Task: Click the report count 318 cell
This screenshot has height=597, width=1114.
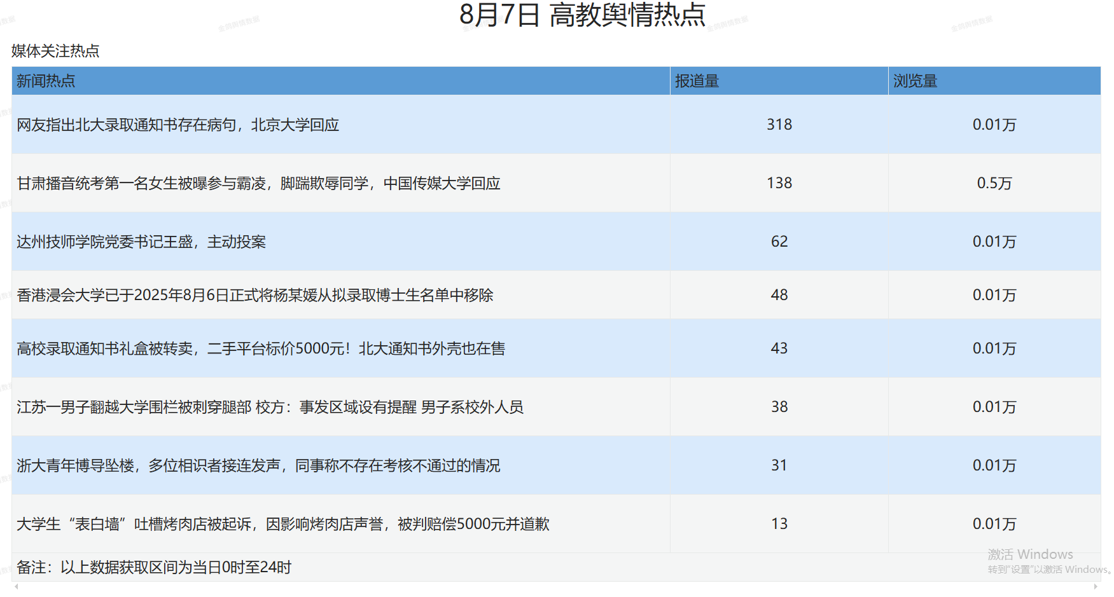Action: (x=779, y=125)
